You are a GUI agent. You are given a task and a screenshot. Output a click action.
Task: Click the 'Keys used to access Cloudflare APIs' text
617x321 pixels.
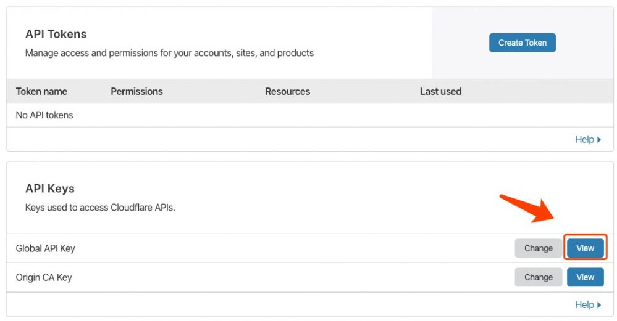click(x=100, y=208)
